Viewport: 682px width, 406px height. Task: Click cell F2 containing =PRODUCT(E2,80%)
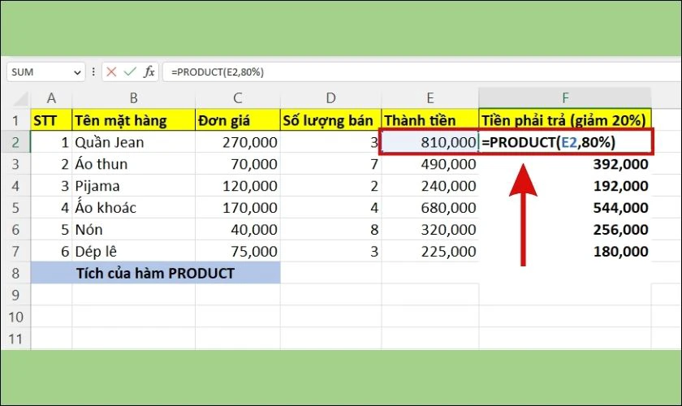pos(565,142)
